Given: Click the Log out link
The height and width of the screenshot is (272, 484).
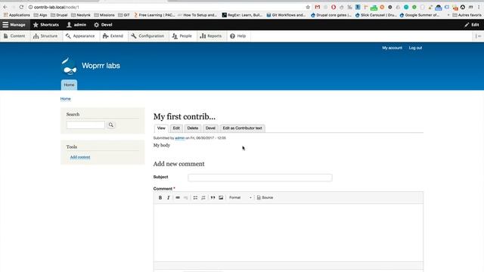Looking at the screenshot, I should (x=415, y=48).
